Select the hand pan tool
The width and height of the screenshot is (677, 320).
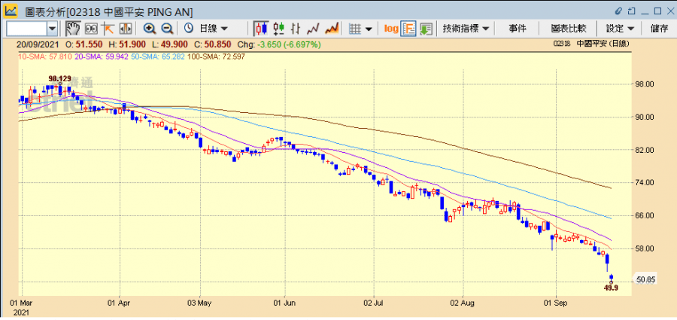pos(73,28)
